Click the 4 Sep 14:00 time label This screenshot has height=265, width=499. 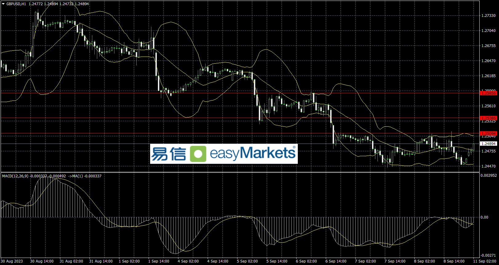tap(218, 261)
